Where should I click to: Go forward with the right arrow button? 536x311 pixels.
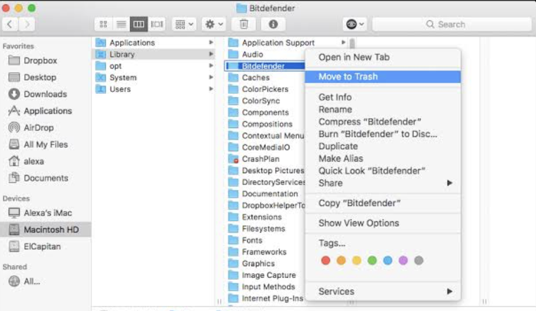[x=27, y=24]
